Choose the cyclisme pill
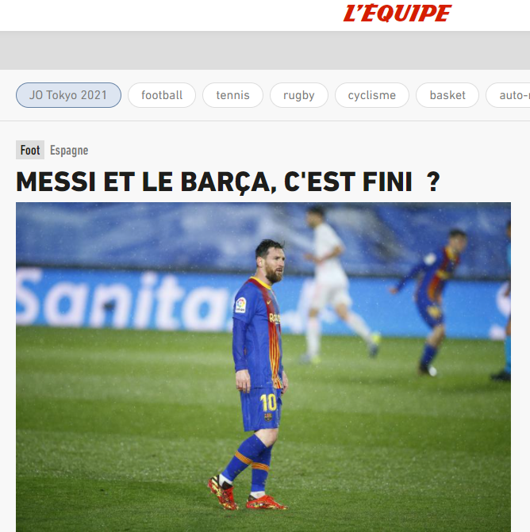 point(372,95)
